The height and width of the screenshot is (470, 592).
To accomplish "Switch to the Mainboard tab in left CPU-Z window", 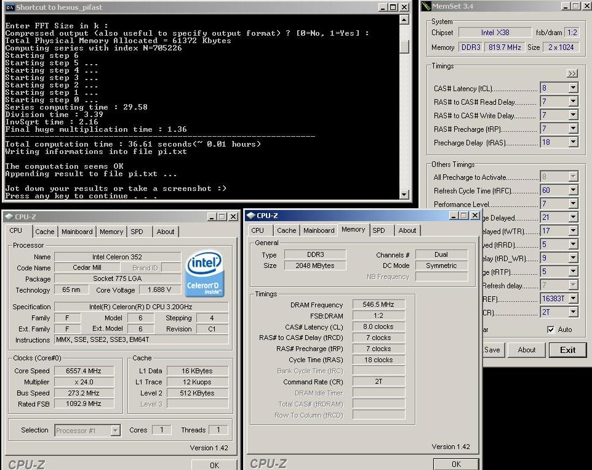I will pos(77,232).
